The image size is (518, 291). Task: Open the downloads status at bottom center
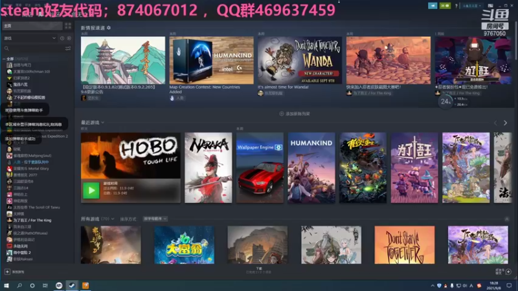click(x=259, y=270)
